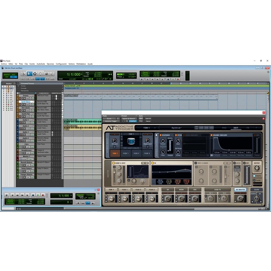Viewport: 271px width, 271px height.
Task: Select the Scrubber speaker tool
Action: click(46, 74)
